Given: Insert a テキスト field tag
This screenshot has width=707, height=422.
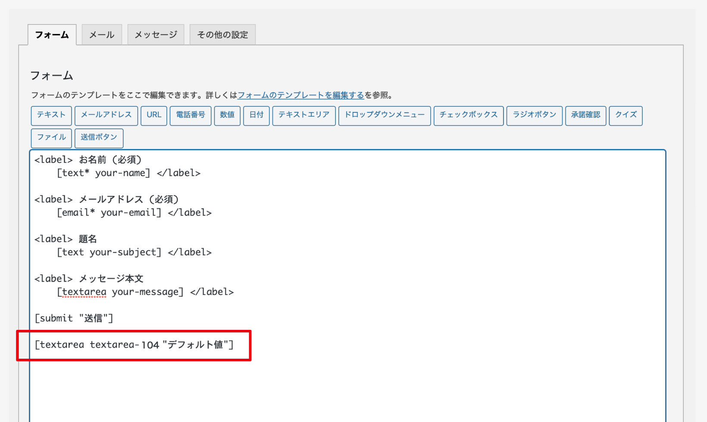Looking at the screenshot, I should [x=51, y=115].
